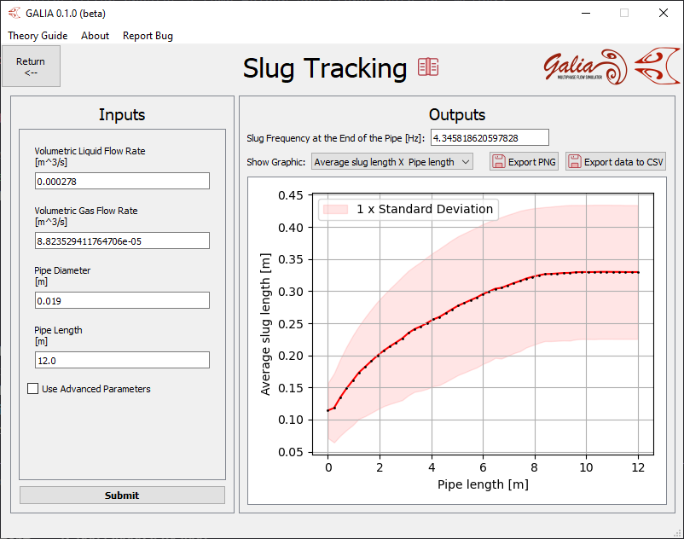This screenshot has width=684, height=539.
Task: Click the floppy disk icon on Export PNG
Action: (498, 162)
